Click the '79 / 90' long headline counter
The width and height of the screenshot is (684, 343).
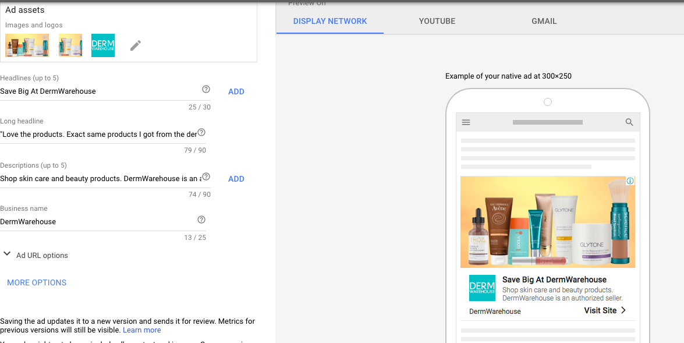click(195, 150)
